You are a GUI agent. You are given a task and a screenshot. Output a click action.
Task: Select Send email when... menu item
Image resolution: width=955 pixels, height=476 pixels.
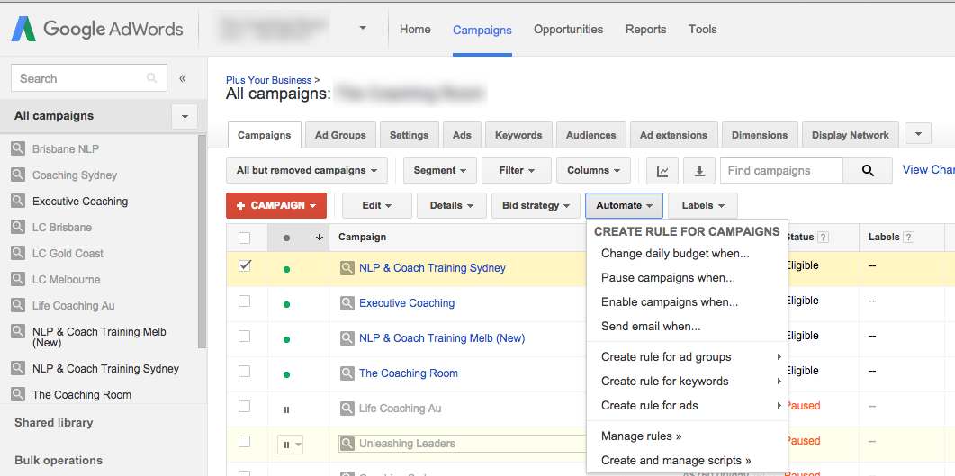click(x=687, y=327)
